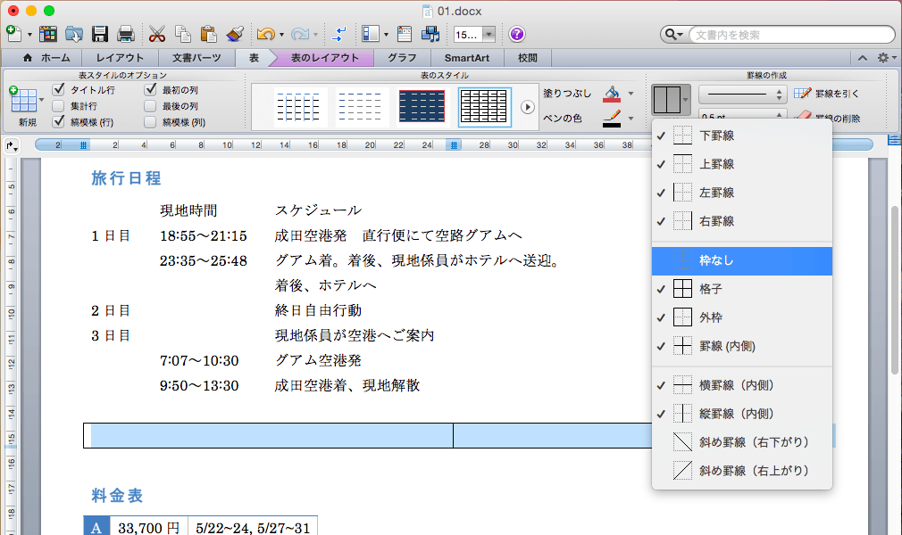
Task: Select the black grid table style thumbnail
Action: (x=484, y=107)
